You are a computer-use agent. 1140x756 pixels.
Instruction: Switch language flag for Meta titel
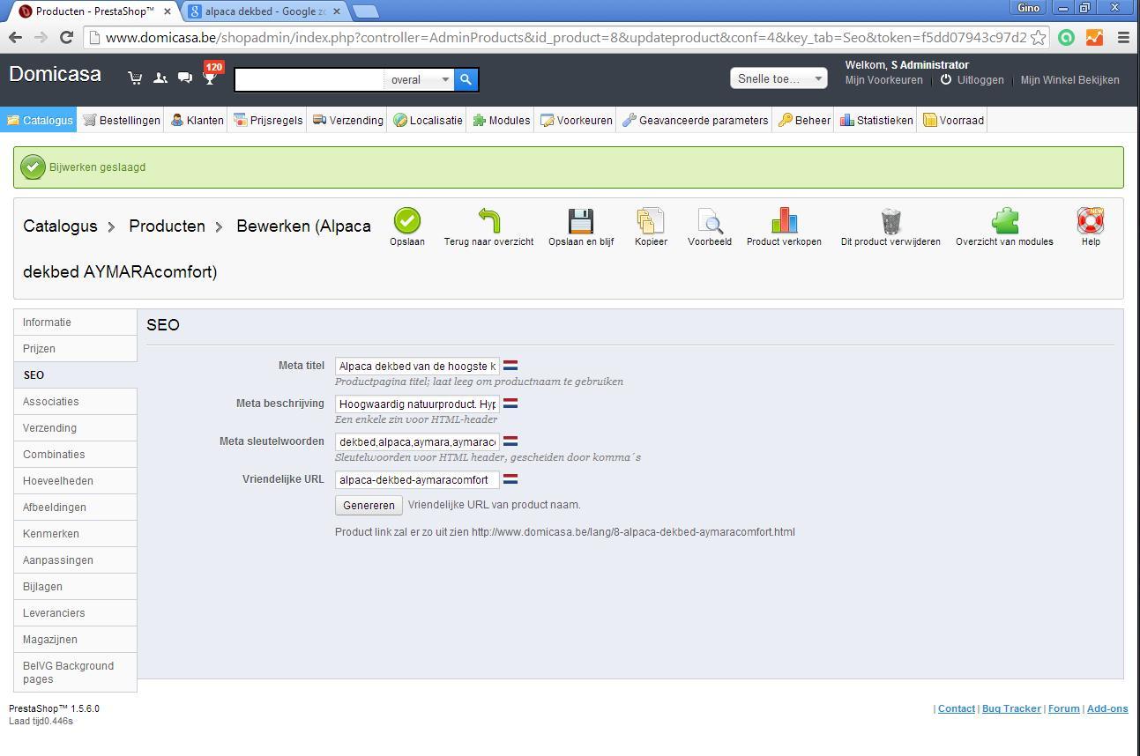tap(510, 366)
